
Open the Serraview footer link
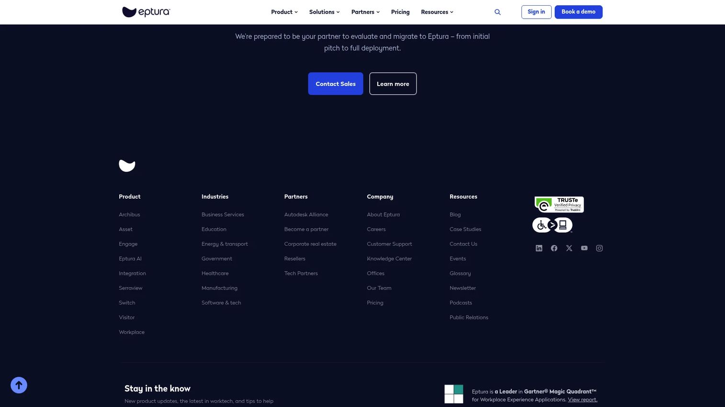[131, 288]
